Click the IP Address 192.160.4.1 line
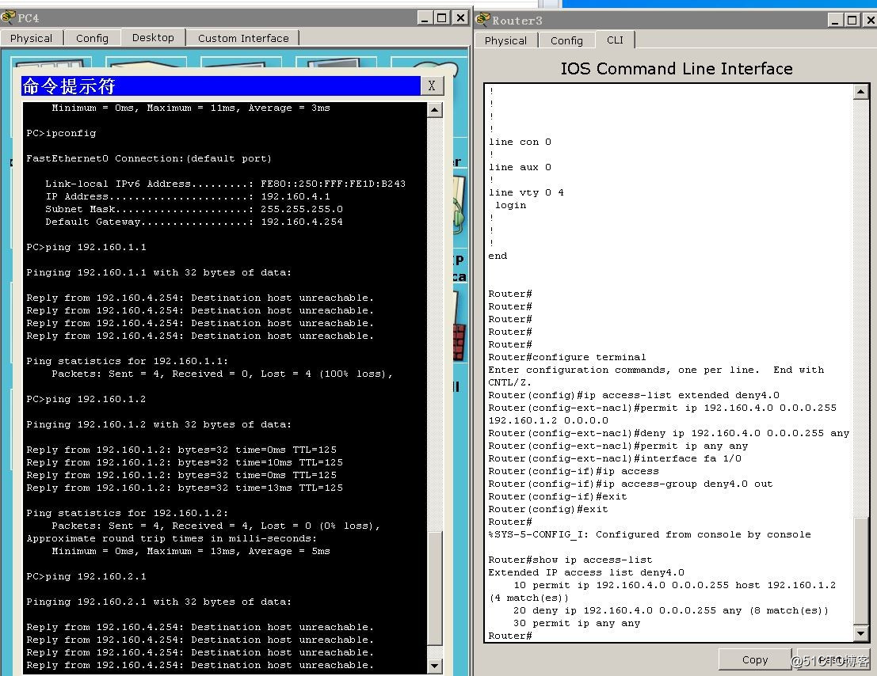The height and width of the screenshot is (676, 877). (188, 196)
